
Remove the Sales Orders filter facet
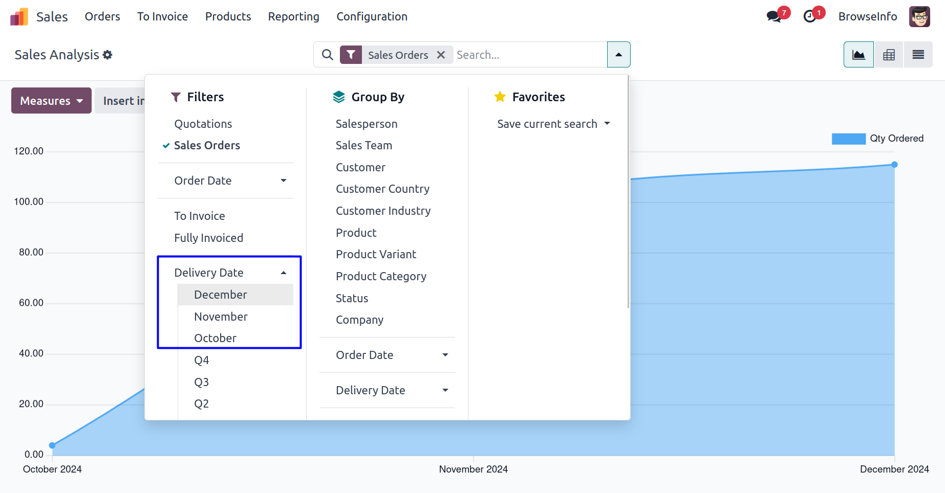[441, 55]
